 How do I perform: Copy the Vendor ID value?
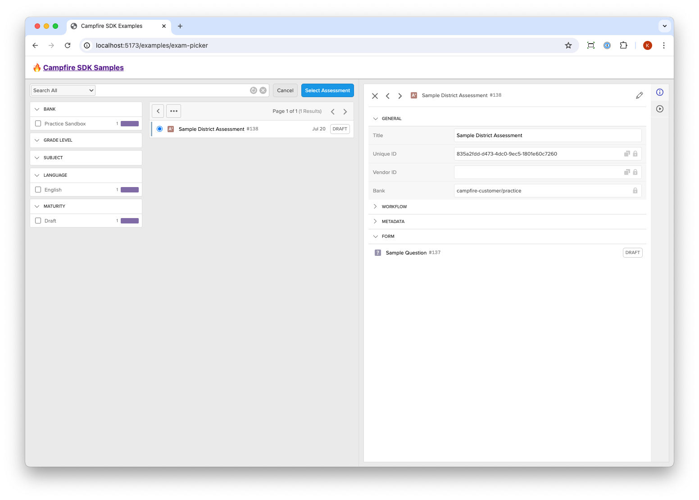[627, 172]
